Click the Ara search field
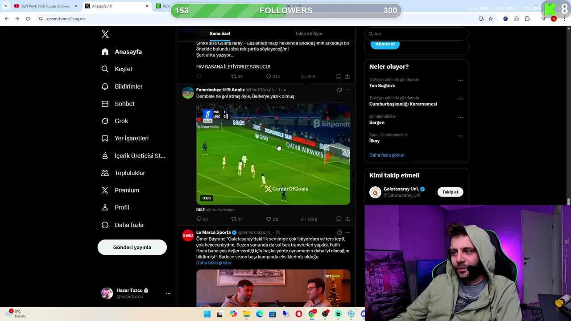The image size is (571, 321). pyautogui.click(x=416, y=34)
